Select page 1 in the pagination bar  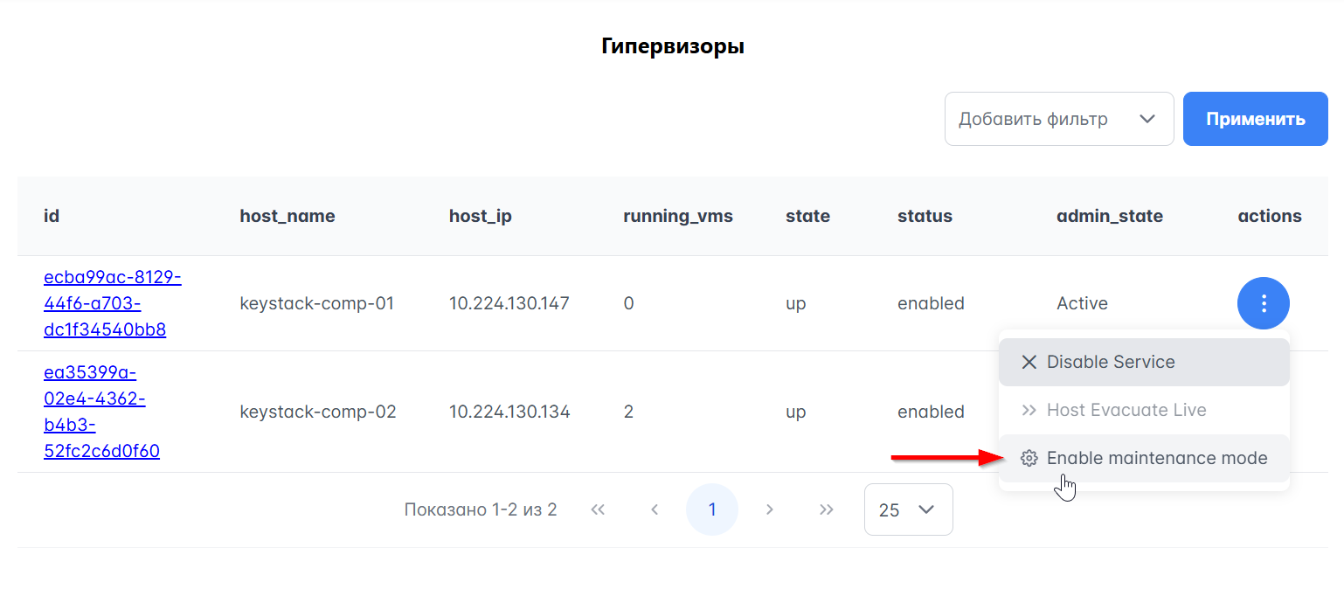pos(712,509)
